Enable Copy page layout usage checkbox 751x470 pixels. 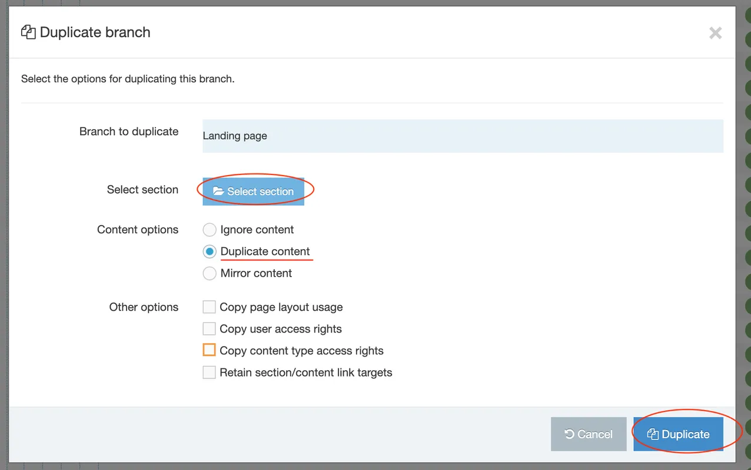[209, 307]
